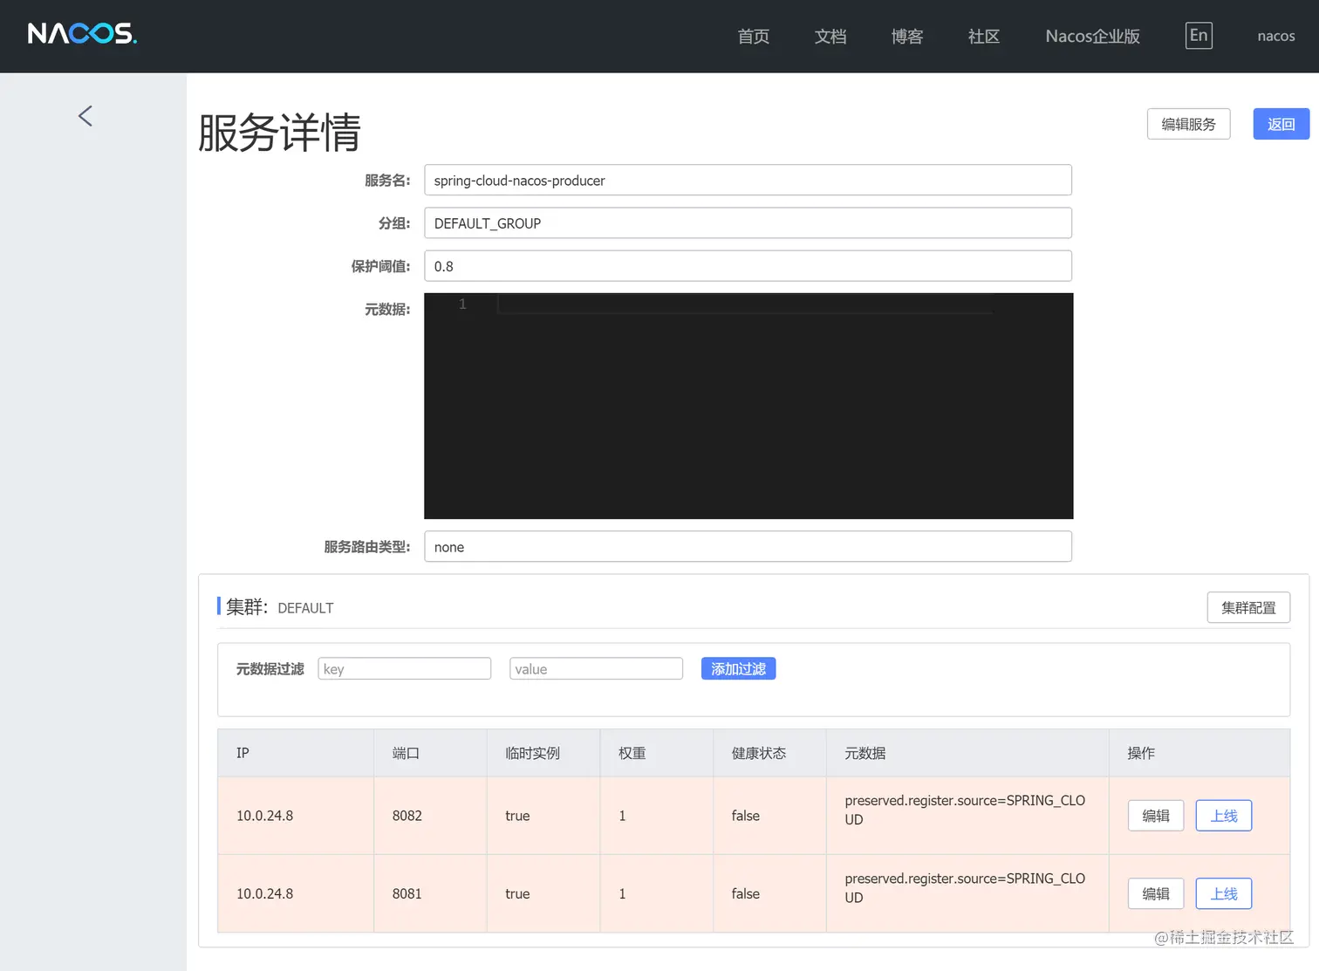Open nacos user menu

[x=1275, y=36]
